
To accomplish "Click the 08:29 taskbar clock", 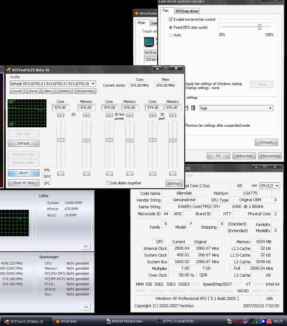I will pos(278,321).
